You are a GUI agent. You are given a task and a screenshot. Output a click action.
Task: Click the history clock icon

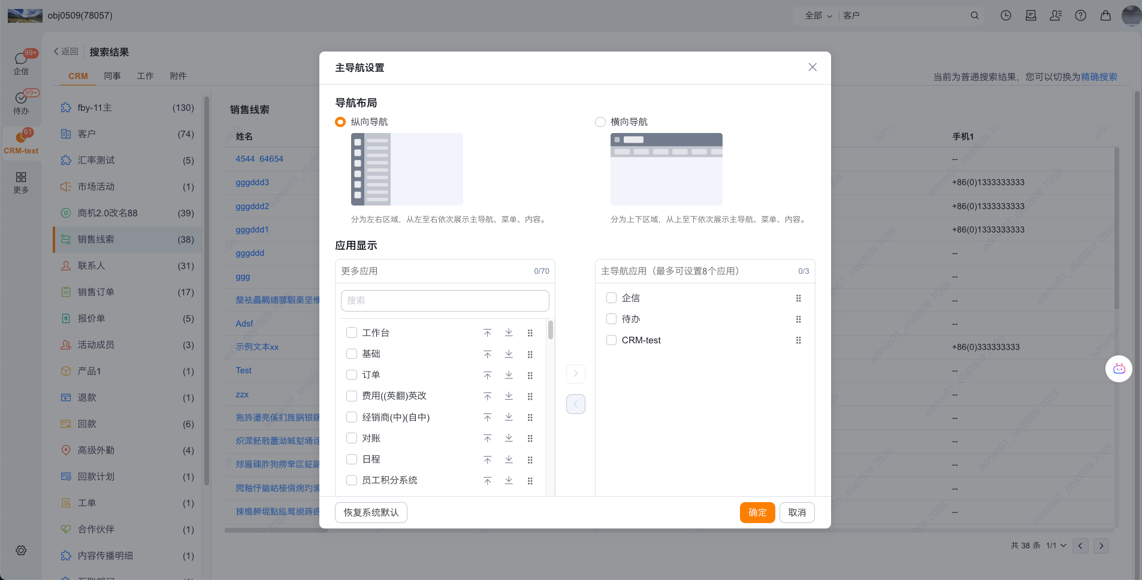pos(1005,16)
